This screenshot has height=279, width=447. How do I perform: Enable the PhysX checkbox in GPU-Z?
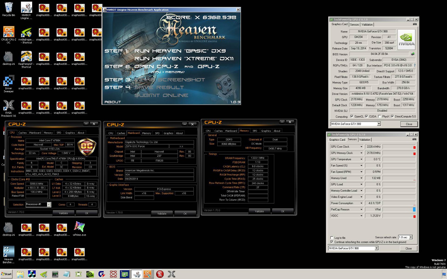tap(379, 116)
